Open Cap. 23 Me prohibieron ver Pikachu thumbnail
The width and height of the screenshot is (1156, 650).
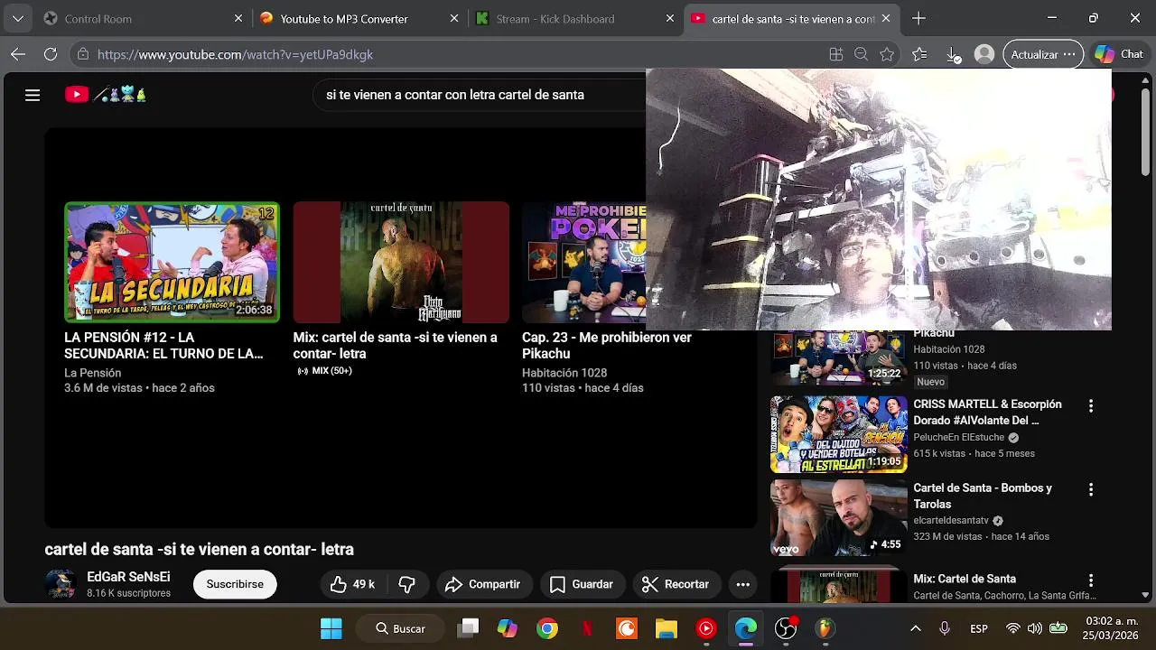584,262
